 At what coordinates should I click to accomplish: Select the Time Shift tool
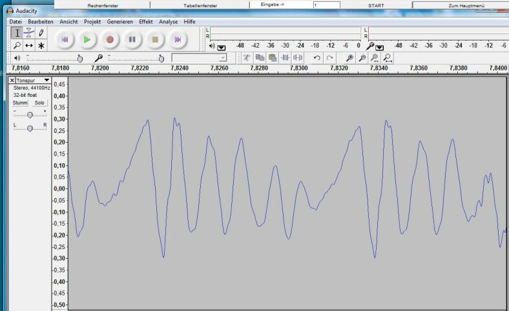tap(29, 46)
